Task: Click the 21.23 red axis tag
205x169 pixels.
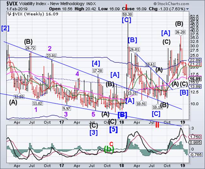Action: point(195,64)
